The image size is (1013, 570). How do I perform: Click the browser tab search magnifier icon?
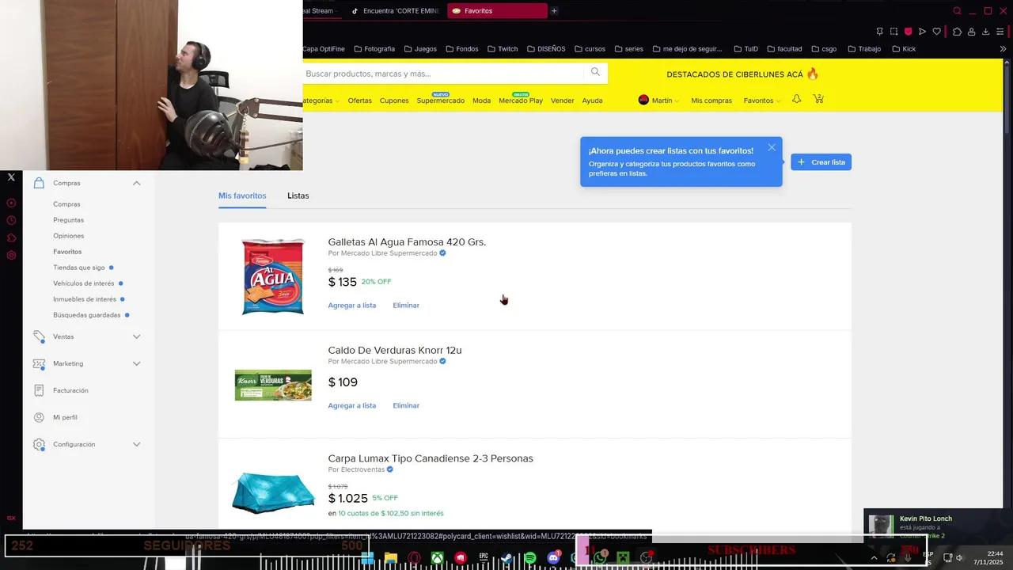(x=958, y=11)
